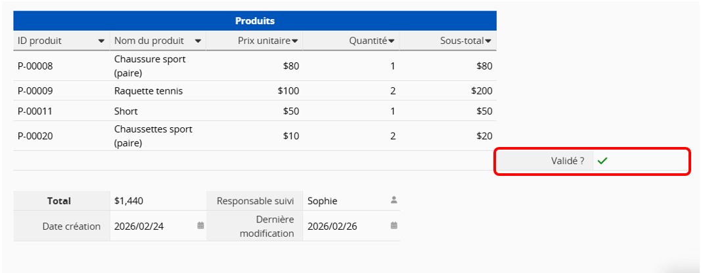Select the Date création value 2026/02/24
Image resolution: width=701 pixels, height=273 pixels.
click(139, 226)
